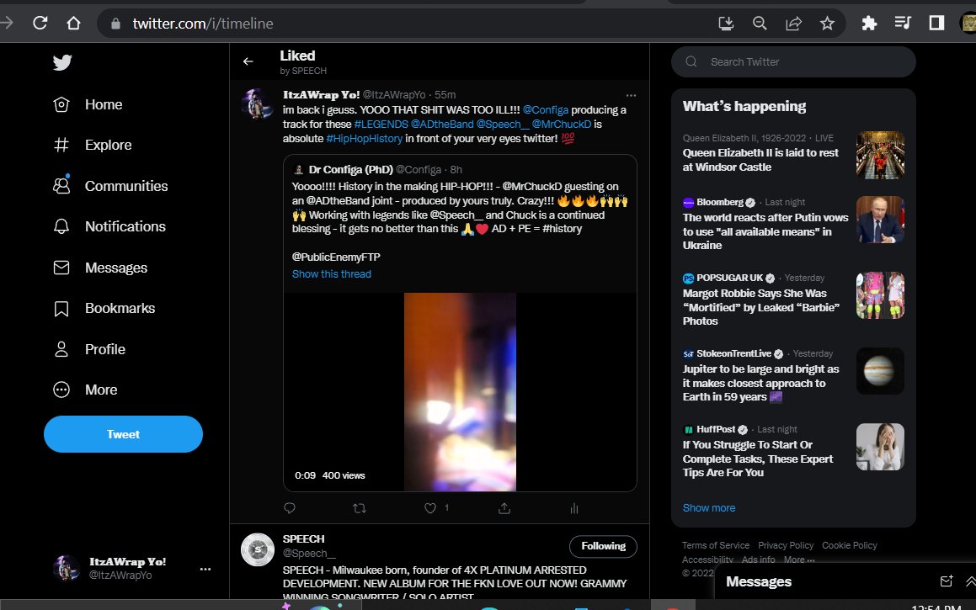This screenshot has width=976, height=610.
Task: Open Jupiter closest approach story
Action: pos(760,383)
